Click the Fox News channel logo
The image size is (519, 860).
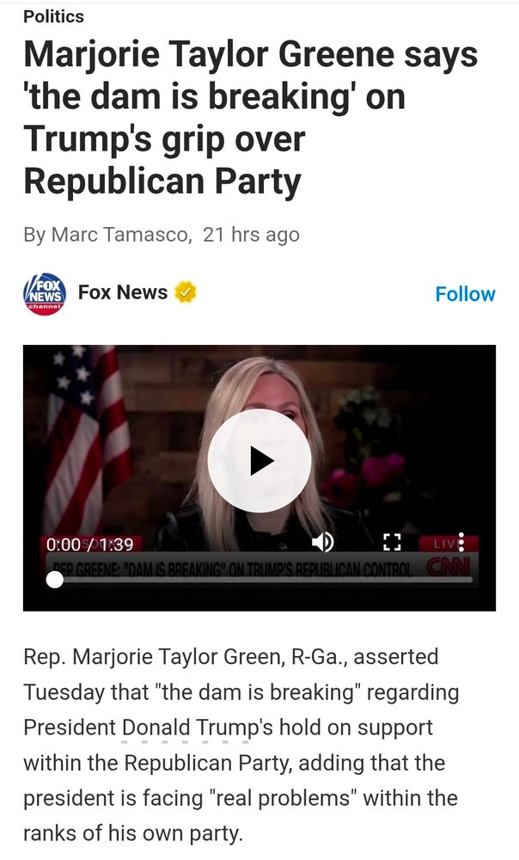coord(45,294)
